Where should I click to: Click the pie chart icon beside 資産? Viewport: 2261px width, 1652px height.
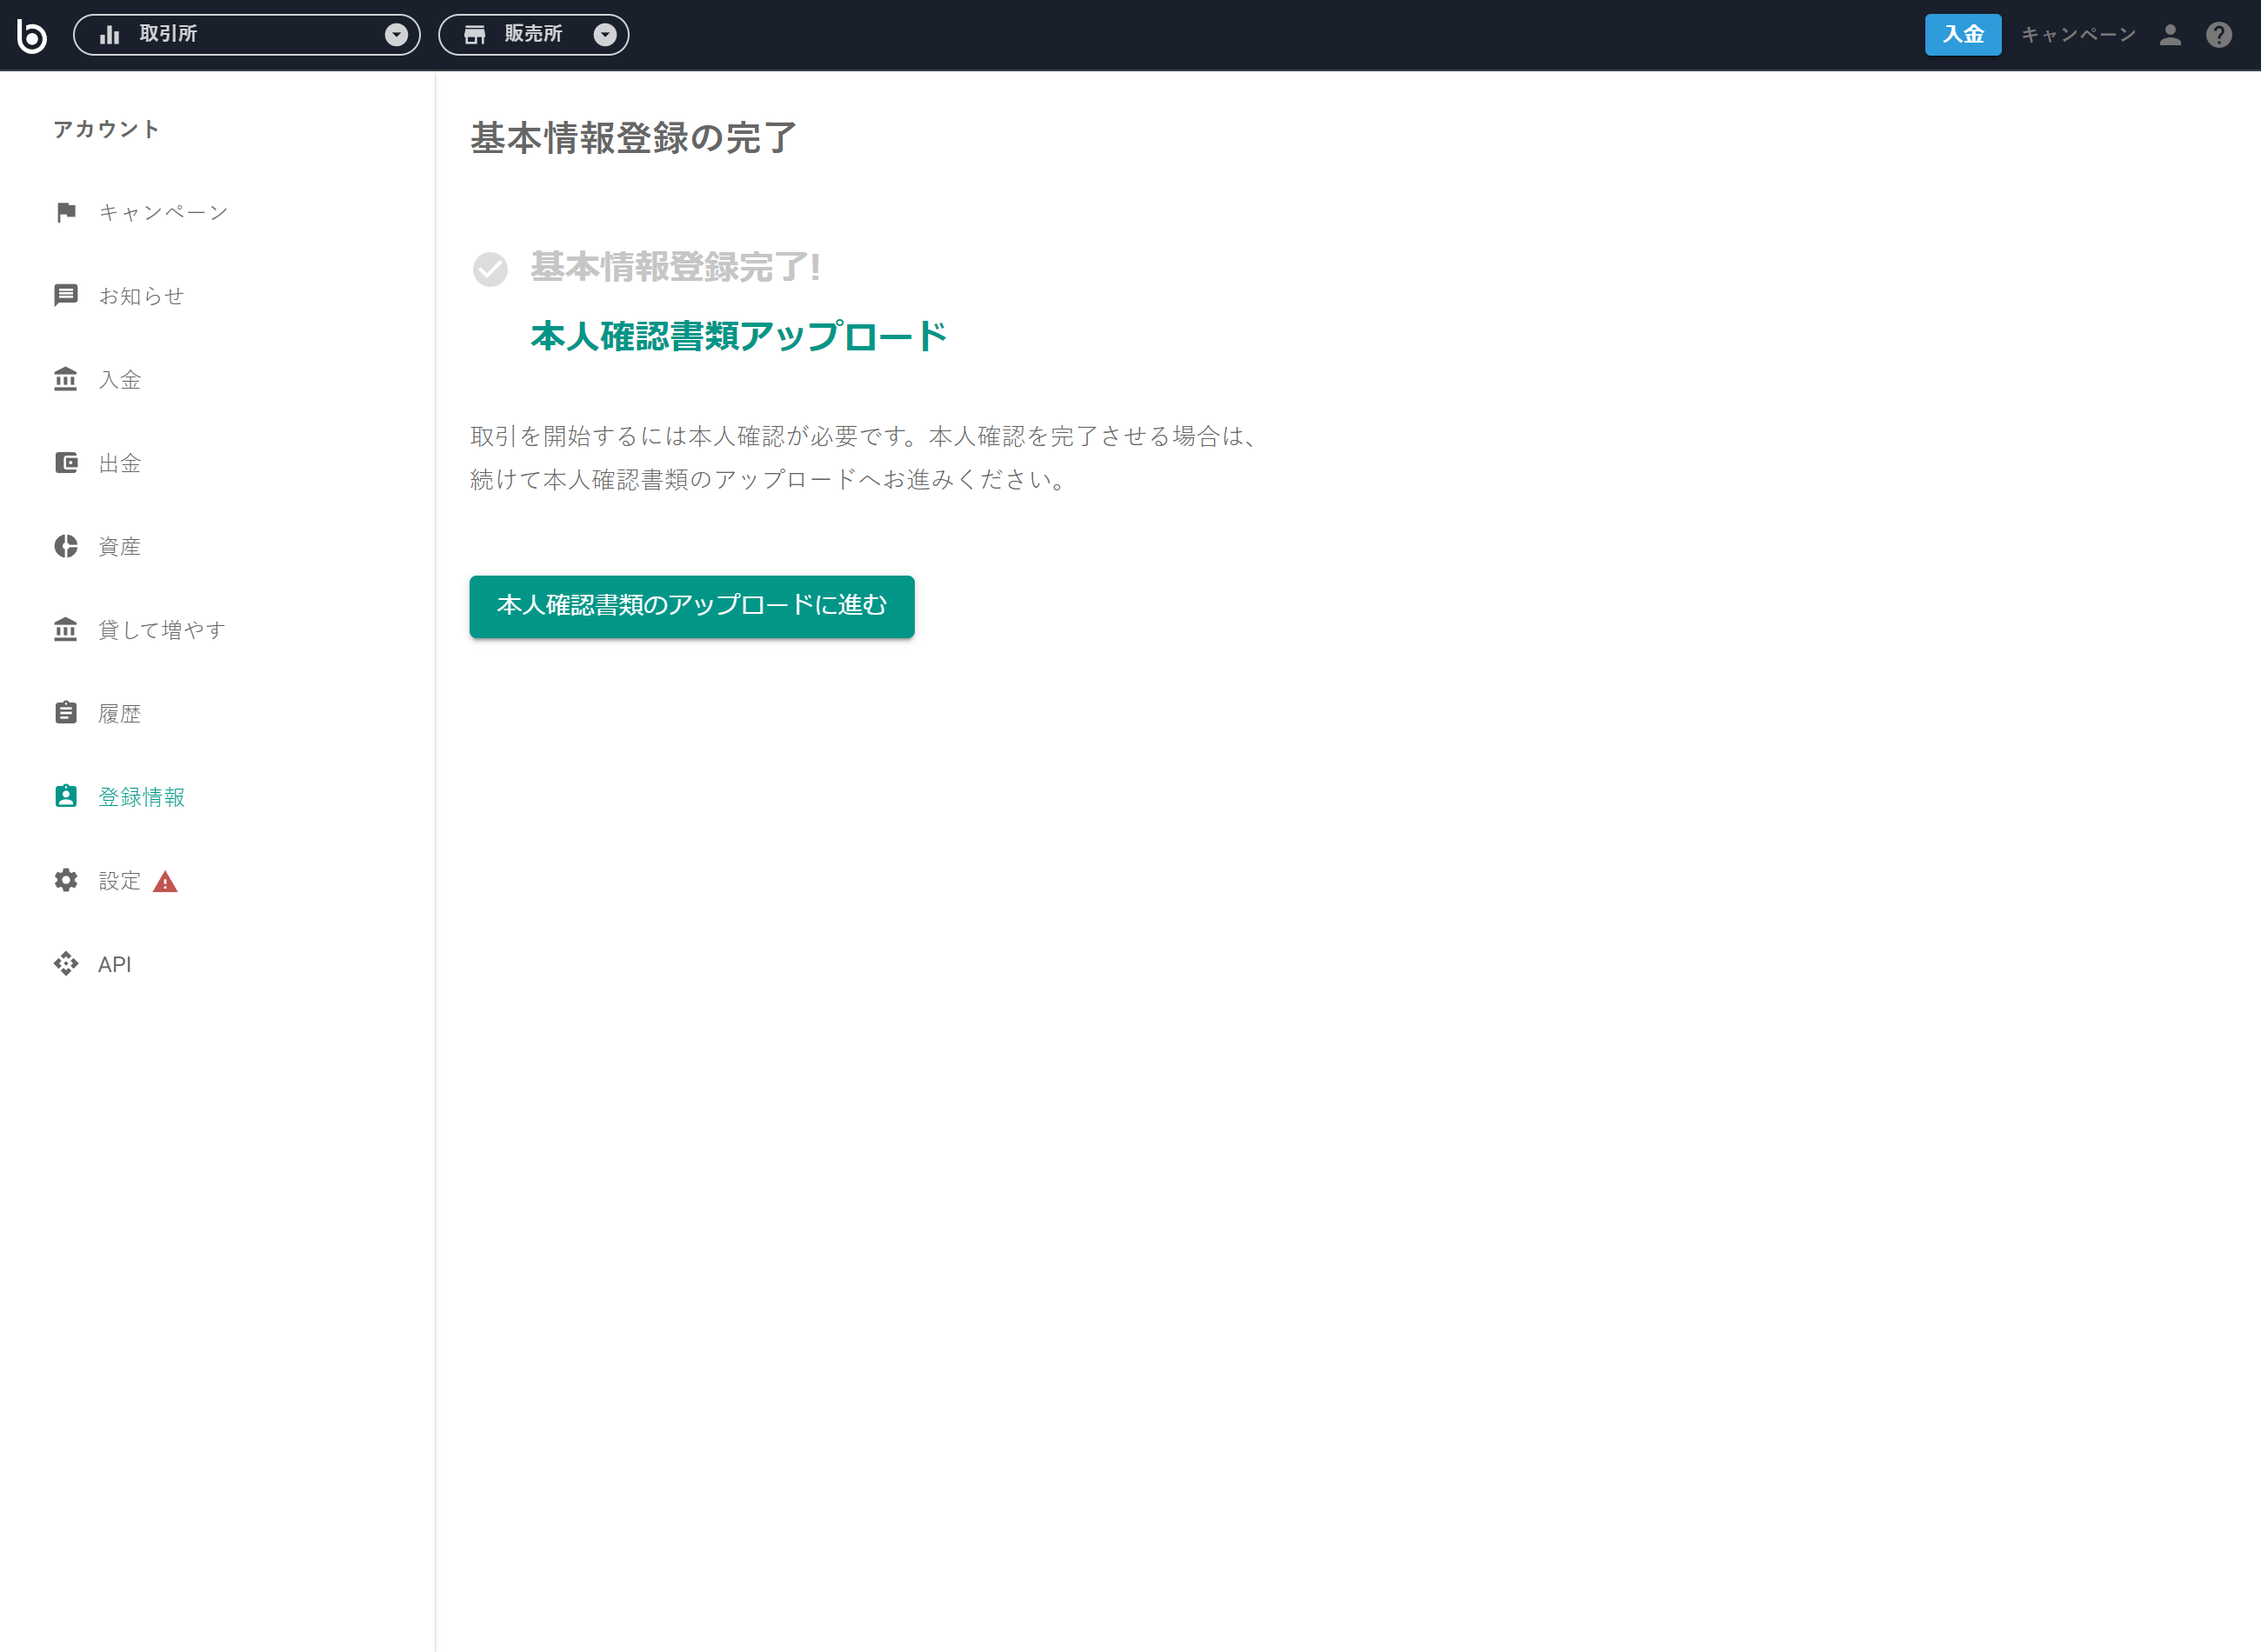(x=66, y=546)
